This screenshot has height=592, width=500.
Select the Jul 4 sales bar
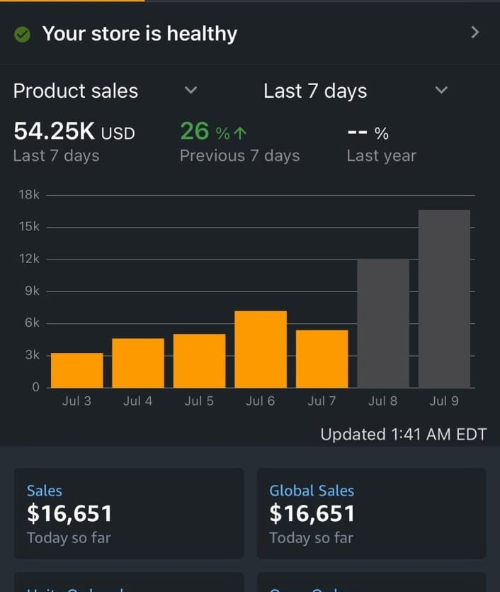tap(138, 363)
